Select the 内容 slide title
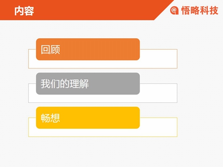 click(x=24, y=11)
